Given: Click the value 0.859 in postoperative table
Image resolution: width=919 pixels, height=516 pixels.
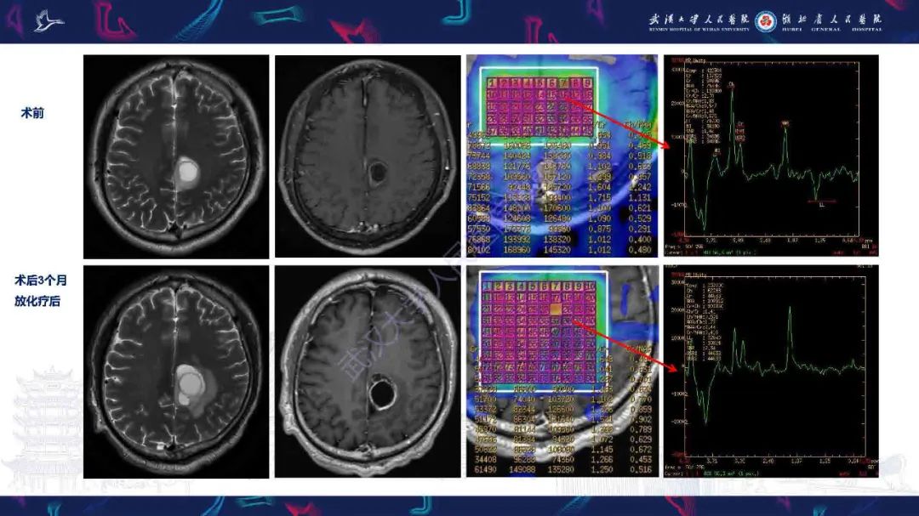Looking at the screenshot, I should [x=640, y=410].
